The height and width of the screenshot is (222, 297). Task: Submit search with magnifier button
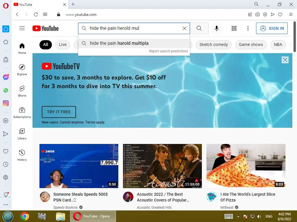[199, 28]
